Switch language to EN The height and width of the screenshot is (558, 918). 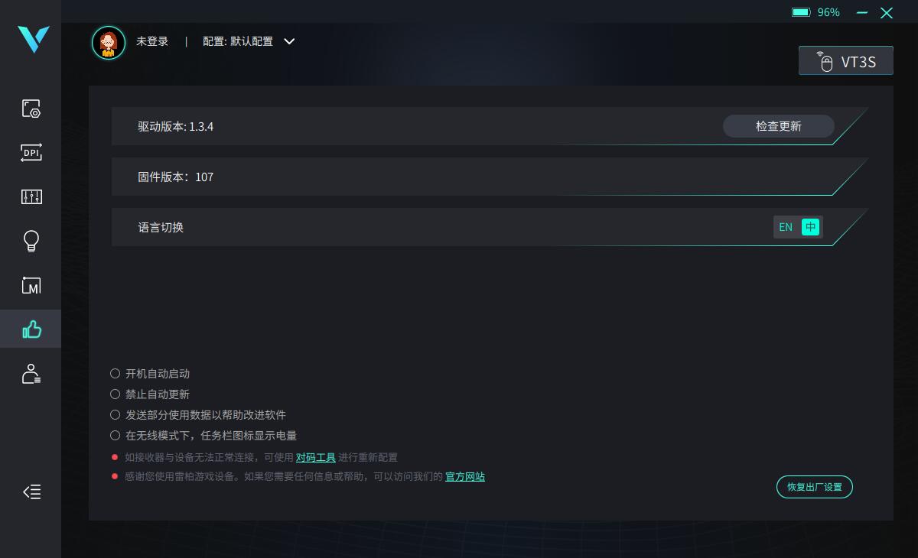[x=786, y=227]
